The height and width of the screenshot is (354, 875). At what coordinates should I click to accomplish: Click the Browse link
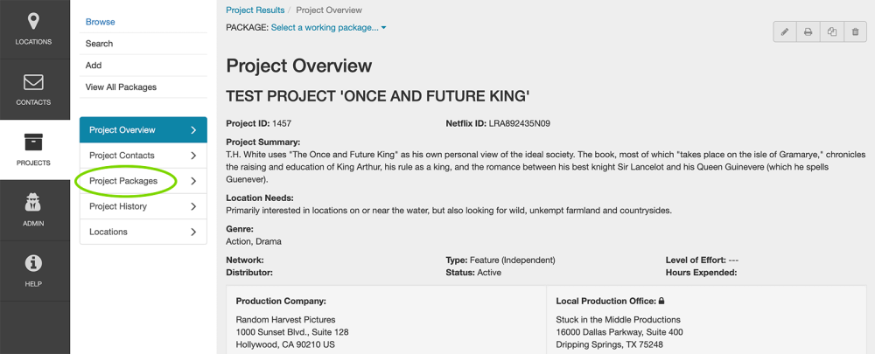pyautogui.click(x=100, y=22)
